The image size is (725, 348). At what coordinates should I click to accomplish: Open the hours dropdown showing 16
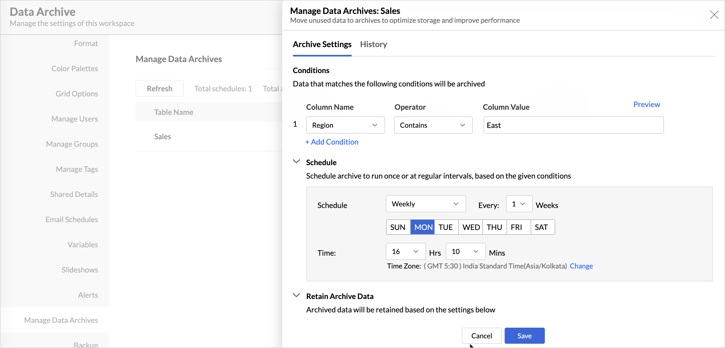(x=405, y=252)
